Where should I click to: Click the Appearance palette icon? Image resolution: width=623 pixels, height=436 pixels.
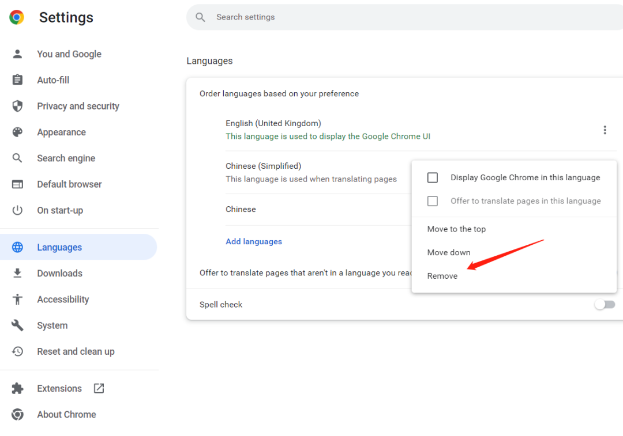(x=17, y=132)
